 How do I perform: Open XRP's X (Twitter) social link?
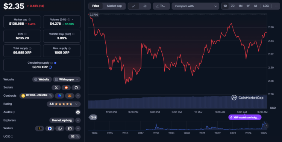[x=56, y=88]
